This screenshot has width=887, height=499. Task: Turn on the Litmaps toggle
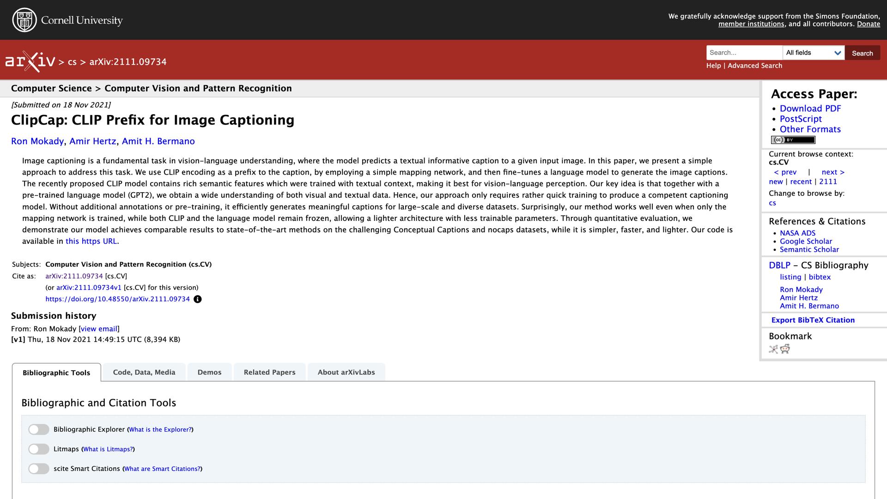pos(39,449)
